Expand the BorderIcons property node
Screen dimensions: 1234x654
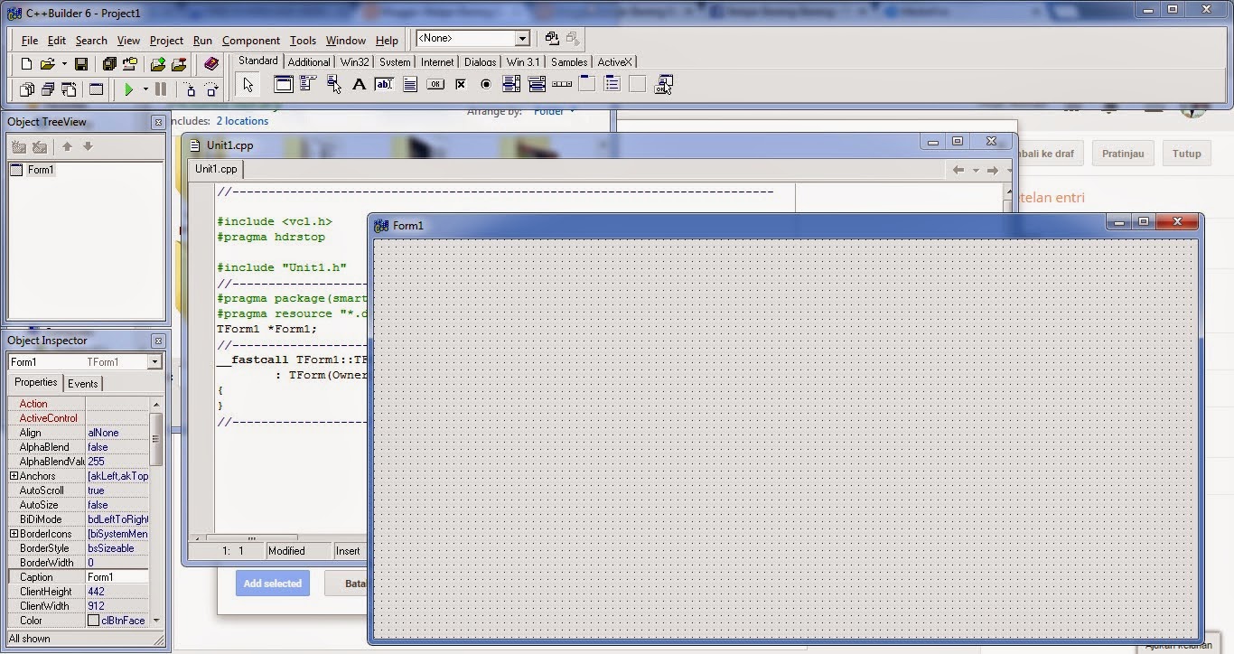[14, 534]
